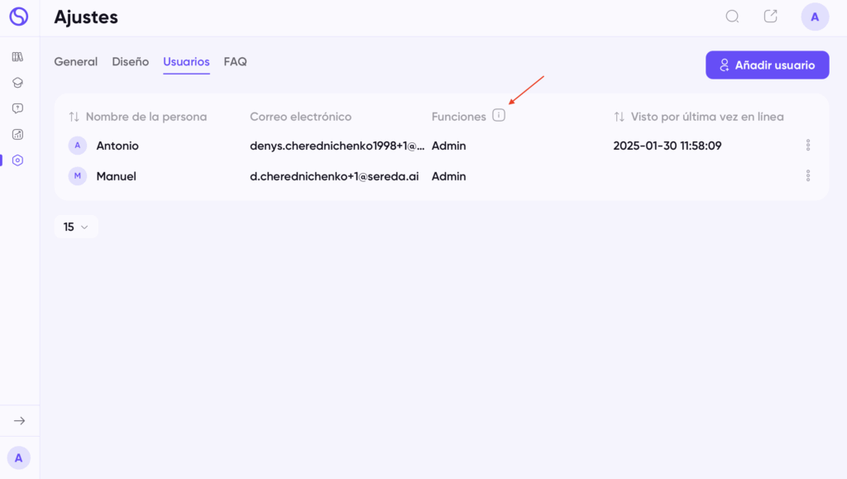Open the question chat bubble icon
This screenshot has height=479, width=847.
[18, 108]
